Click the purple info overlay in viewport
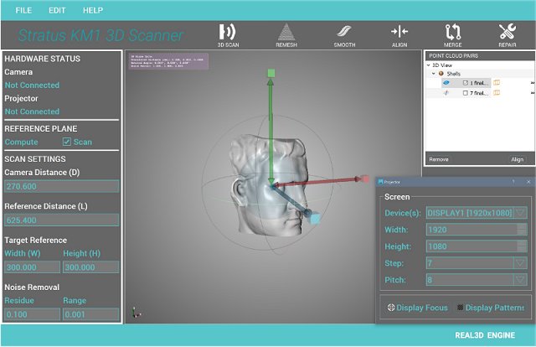536x347 pixels. coord(168,61)
